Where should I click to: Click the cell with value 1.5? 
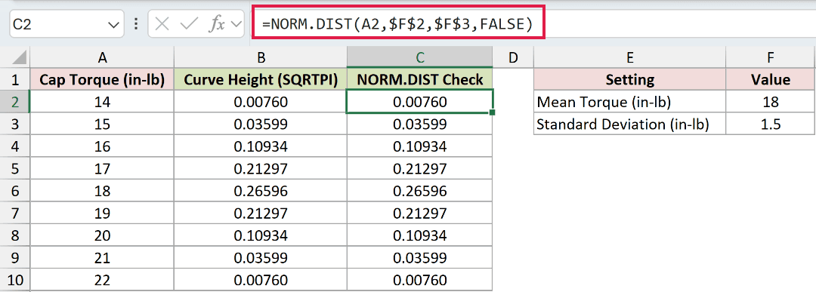[x=771, y=124]
